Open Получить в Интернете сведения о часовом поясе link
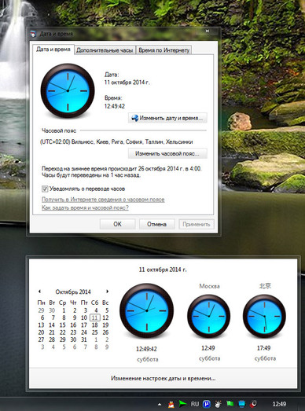The height and width of the screenshot is (411, 305). 103,200
